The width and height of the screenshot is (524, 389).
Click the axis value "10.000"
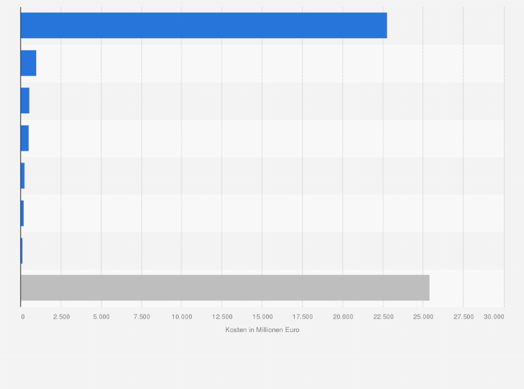[x=182, y=317]
